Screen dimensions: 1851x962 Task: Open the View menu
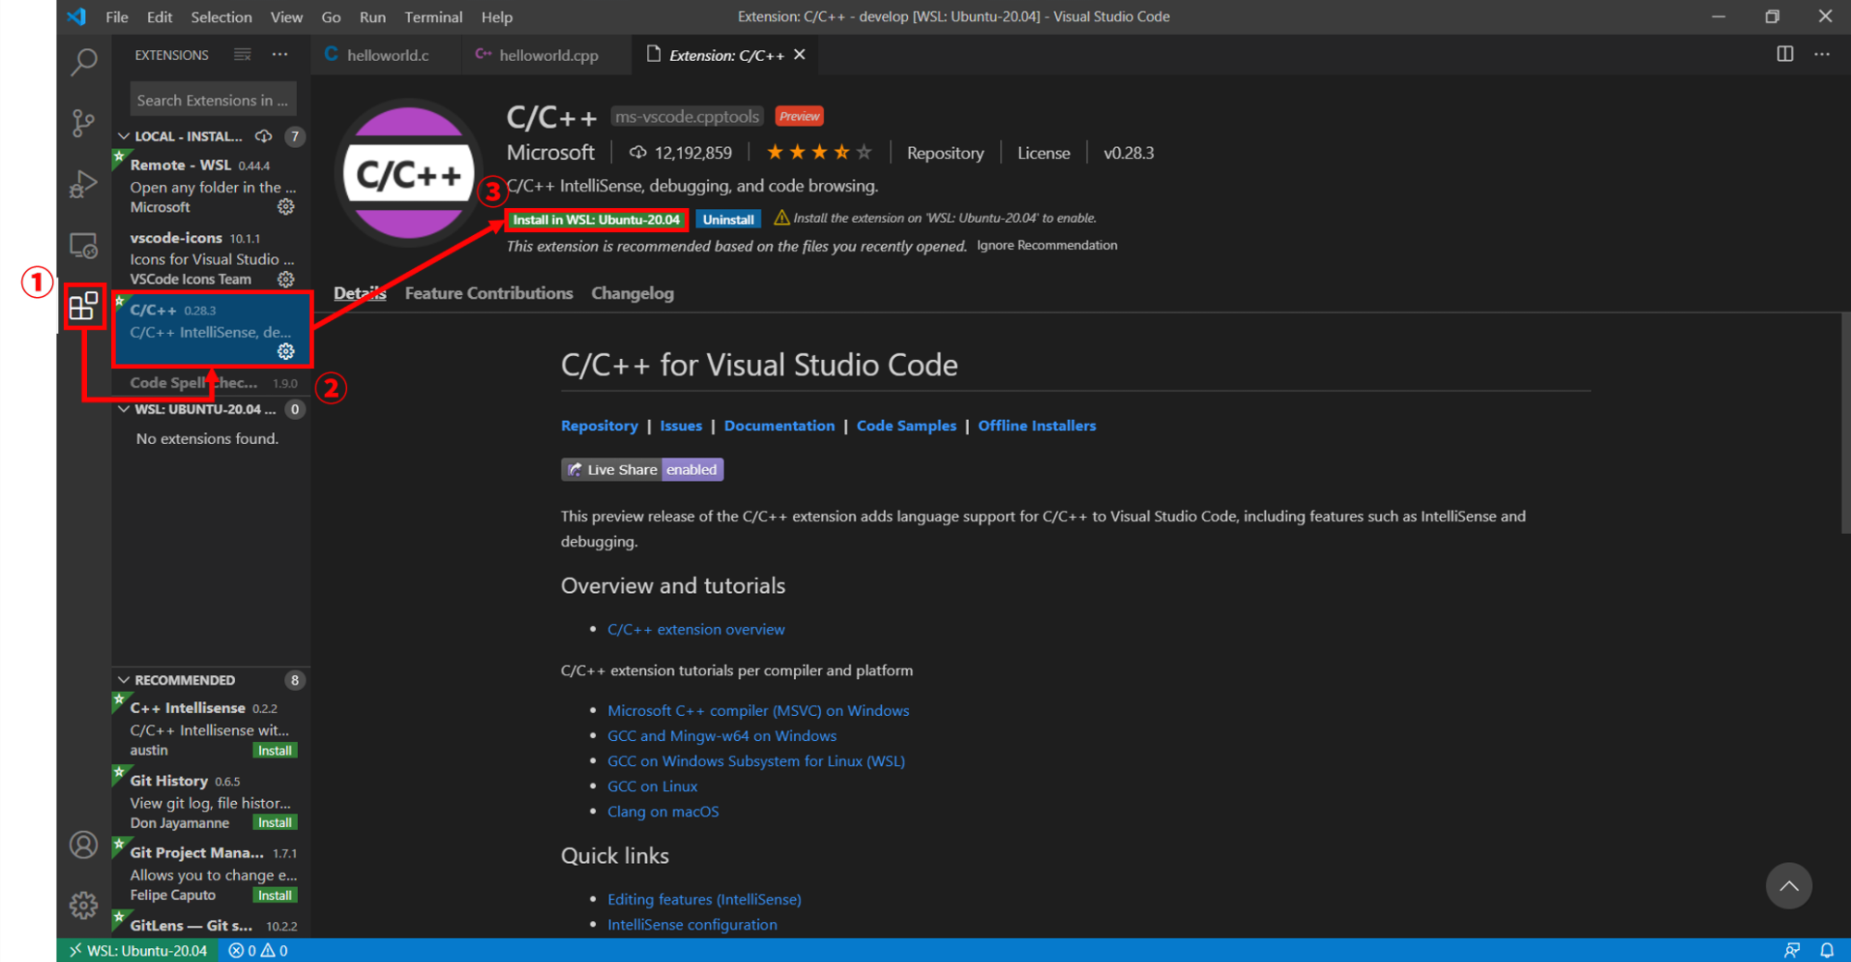pos(286,17)
